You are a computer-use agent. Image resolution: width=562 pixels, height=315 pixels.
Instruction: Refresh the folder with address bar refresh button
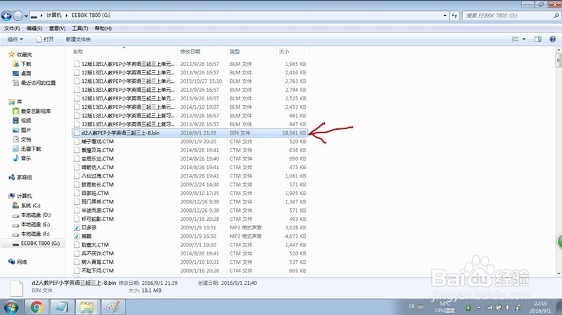click(x=455, y=15)
